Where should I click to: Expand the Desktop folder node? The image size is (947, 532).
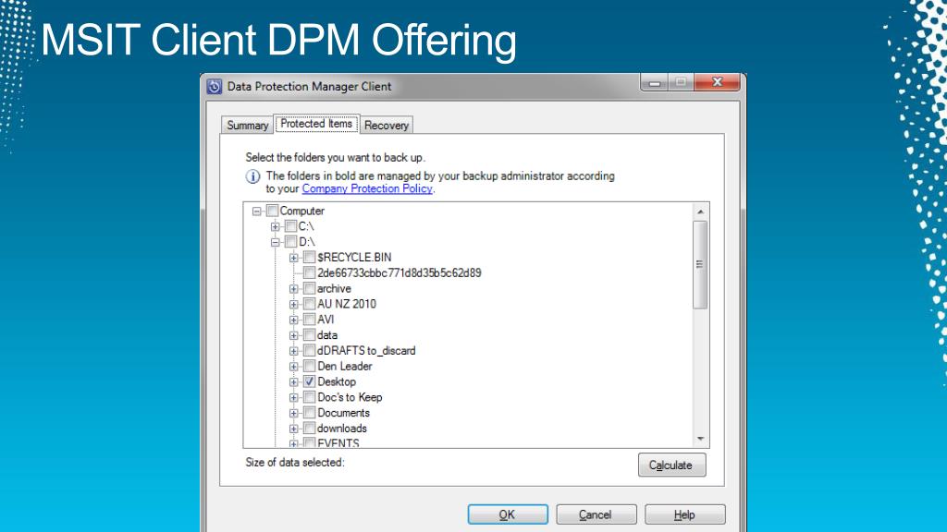293,381
